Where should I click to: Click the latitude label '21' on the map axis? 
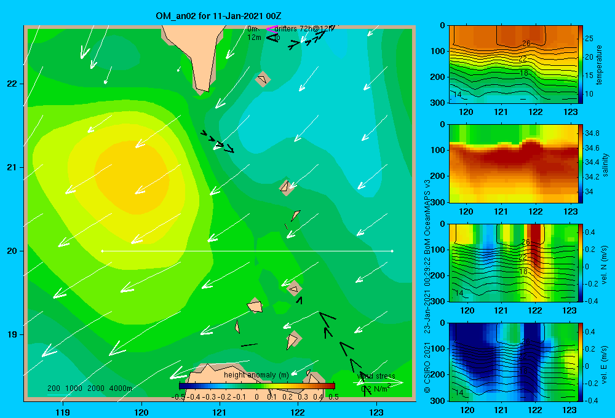tap(12, 168)
